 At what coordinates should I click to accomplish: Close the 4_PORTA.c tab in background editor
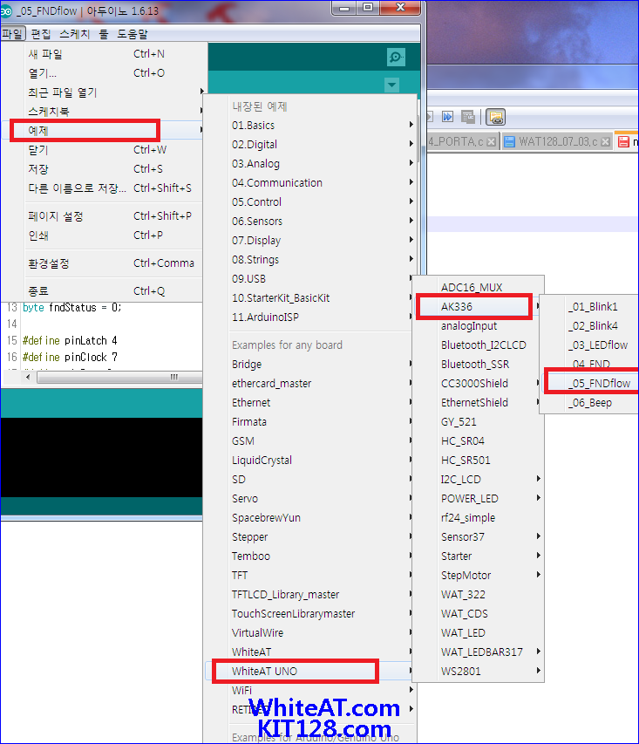pyautogui.click(x=492, y=142)
